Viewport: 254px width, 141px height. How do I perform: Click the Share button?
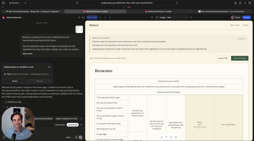(x=237, y=18)
